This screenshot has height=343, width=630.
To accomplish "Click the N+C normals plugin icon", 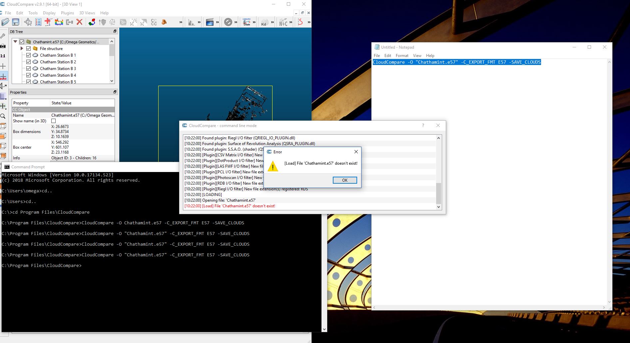I will click(283, 22).
